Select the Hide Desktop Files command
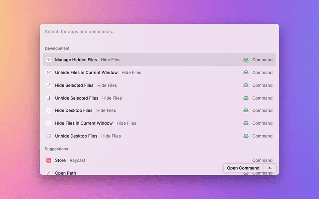This screenshot has width=319, height=199. 74,110
